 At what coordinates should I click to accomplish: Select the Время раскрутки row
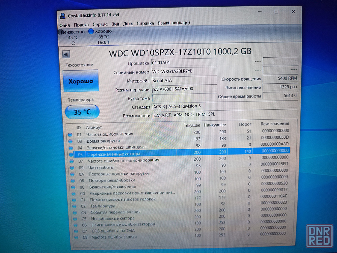(179, 139)
